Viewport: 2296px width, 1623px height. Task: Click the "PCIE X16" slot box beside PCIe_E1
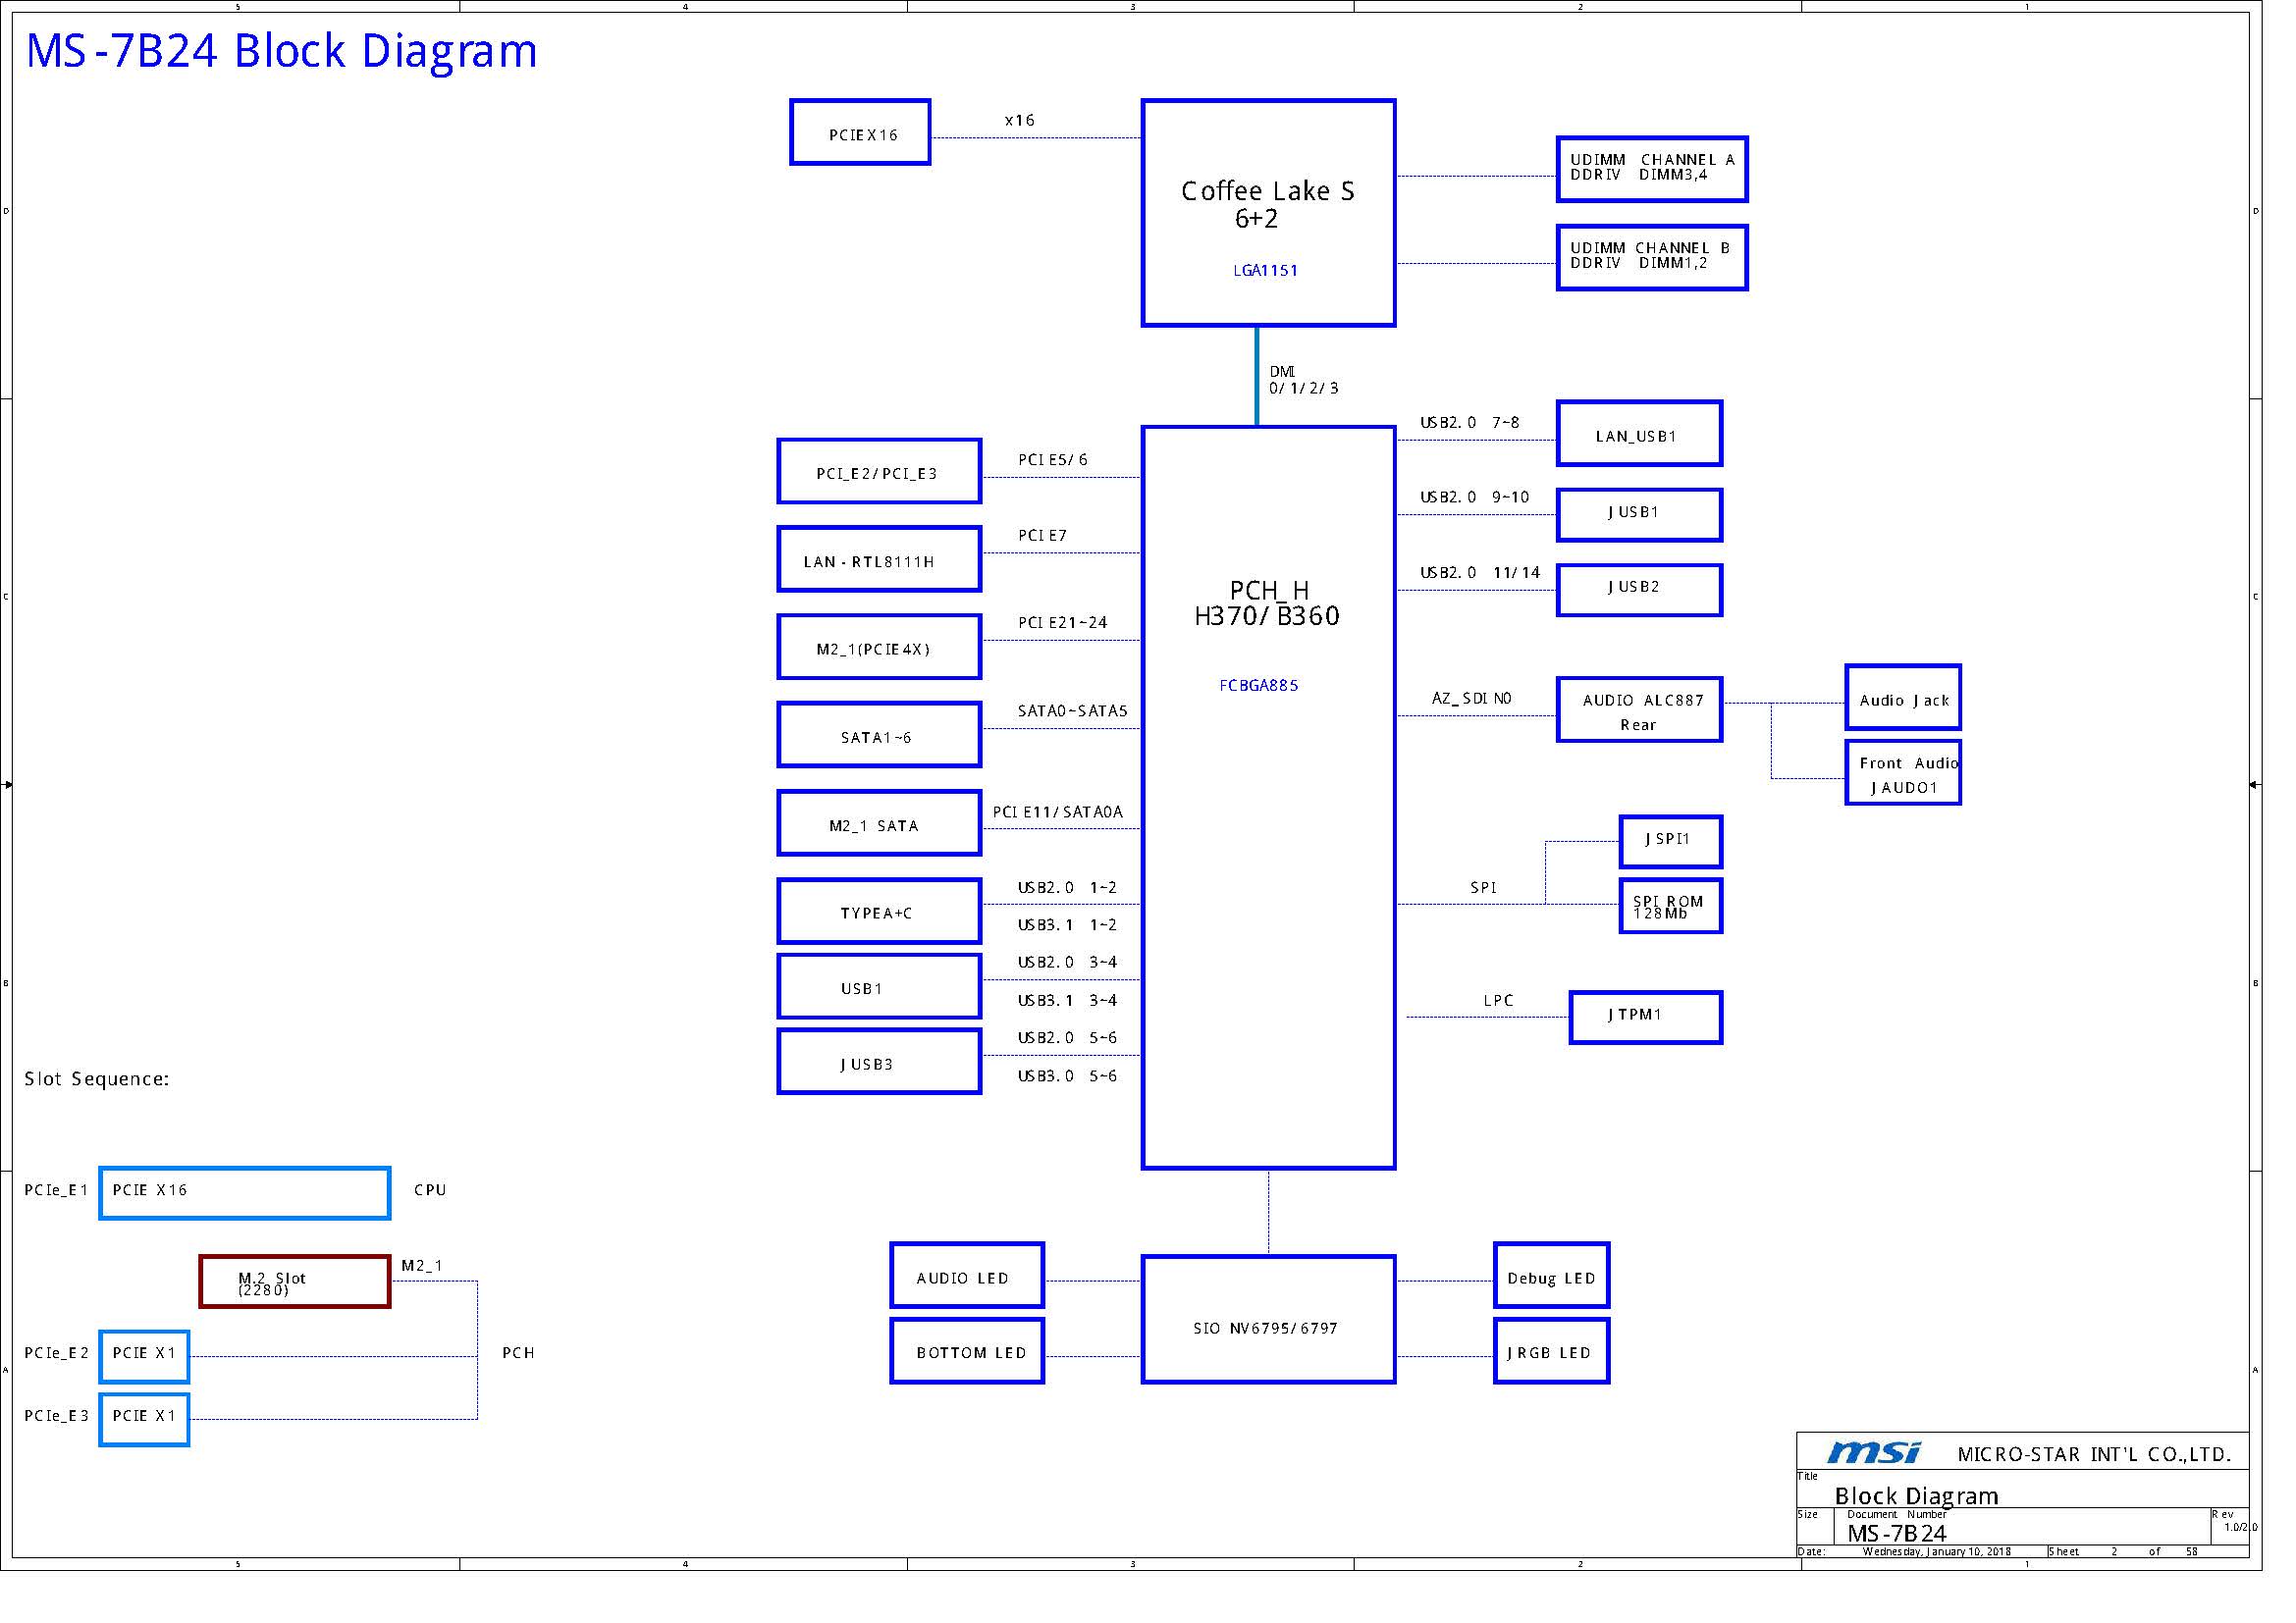[244, 1193]
